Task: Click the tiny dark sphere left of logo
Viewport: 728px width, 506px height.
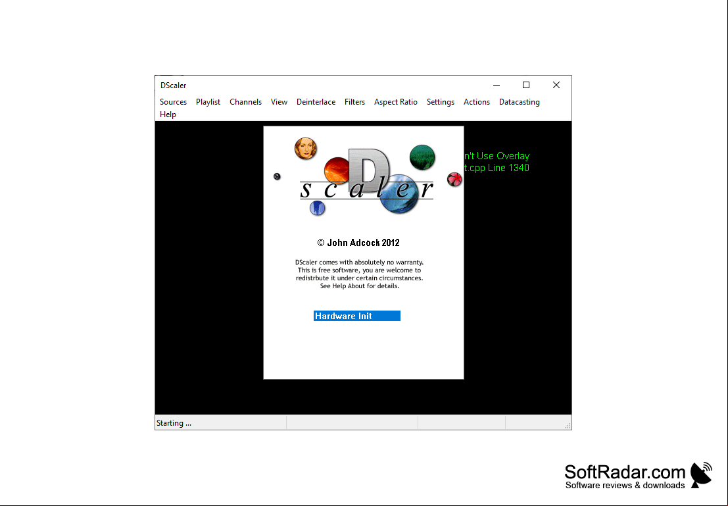Action: tap(277, 176)
